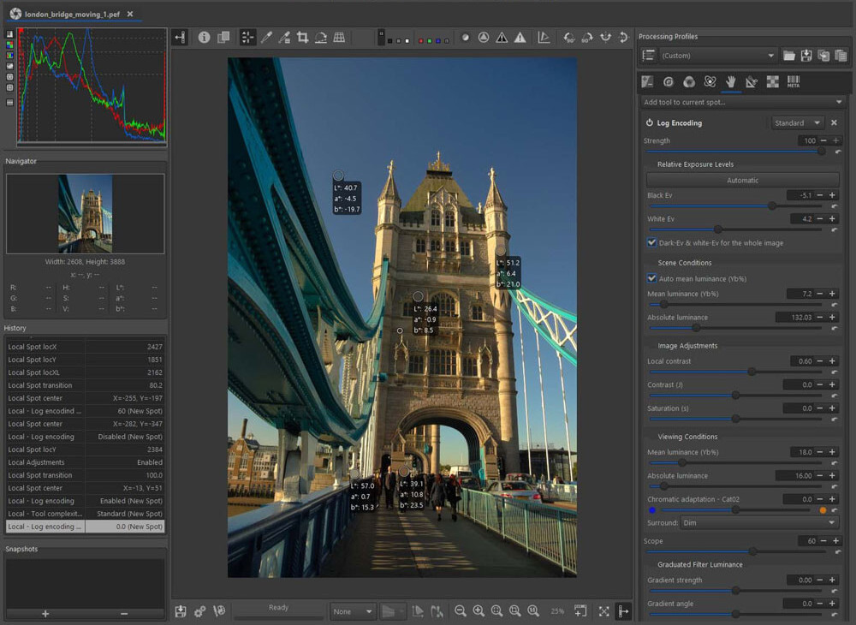Open the Raw tools panel checkerboard icon

click(x=771, y=81)
